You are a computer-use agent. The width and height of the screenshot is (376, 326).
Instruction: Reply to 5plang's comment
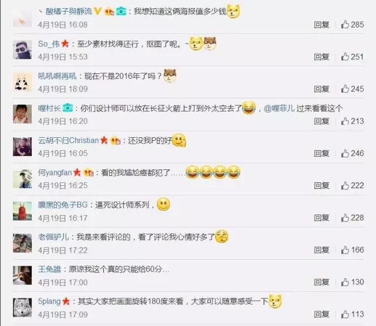(321, 314)
